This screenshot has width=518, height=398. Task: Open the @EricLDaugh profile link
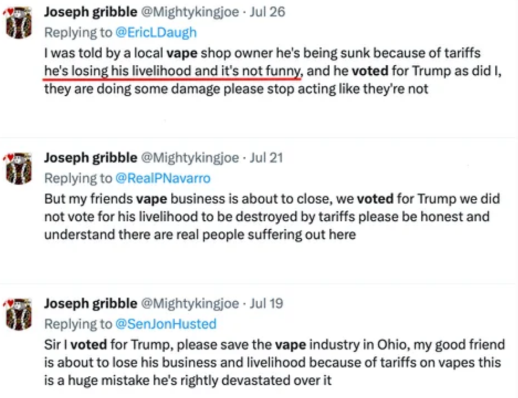(155, 32)
